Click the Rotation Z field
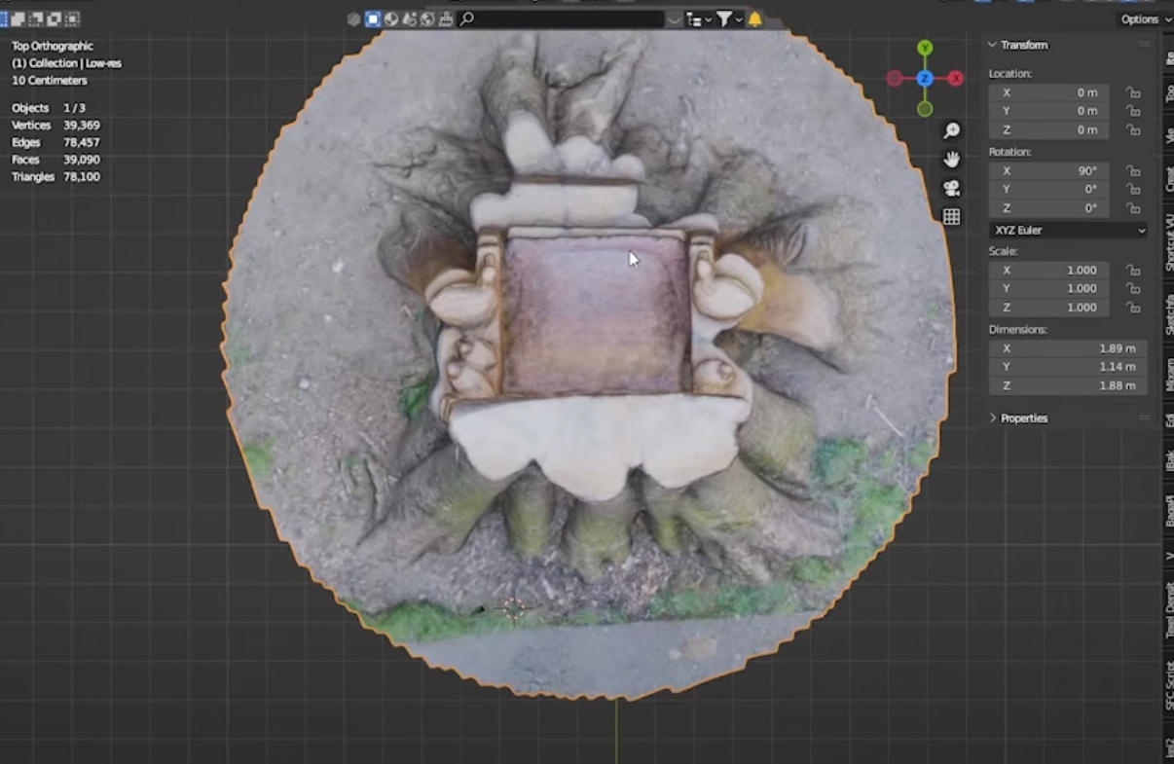Image resolution: width=1174 pixels, height=764 pixels. tap(1048, 207)
